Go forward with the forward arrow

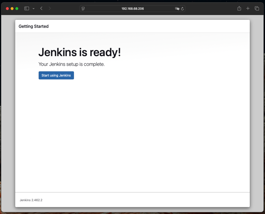[49, 9]
